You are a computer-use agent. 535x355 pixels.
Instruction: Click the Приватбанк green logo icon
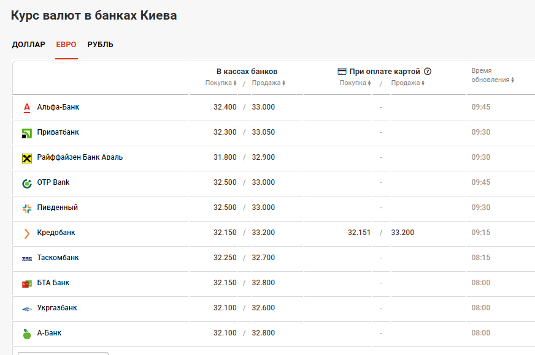pos(27,133)
